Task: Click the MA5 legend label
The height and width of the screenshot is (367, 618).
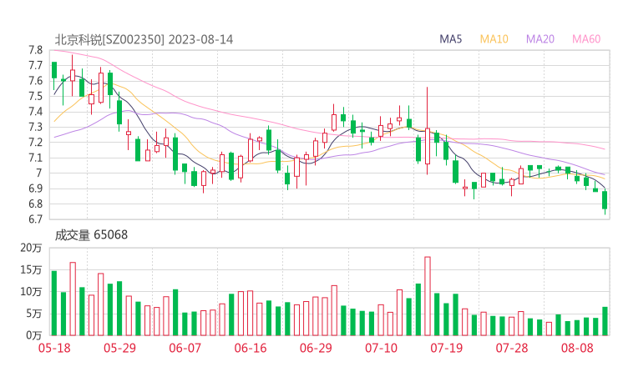Action: click(x=450, y=39)
